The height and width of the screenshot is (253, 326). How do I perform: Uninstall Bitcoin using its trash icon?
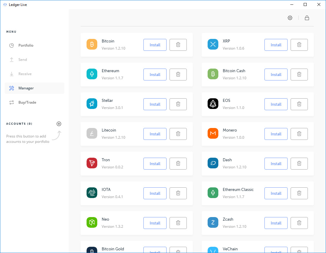click(x=178, y=45)
